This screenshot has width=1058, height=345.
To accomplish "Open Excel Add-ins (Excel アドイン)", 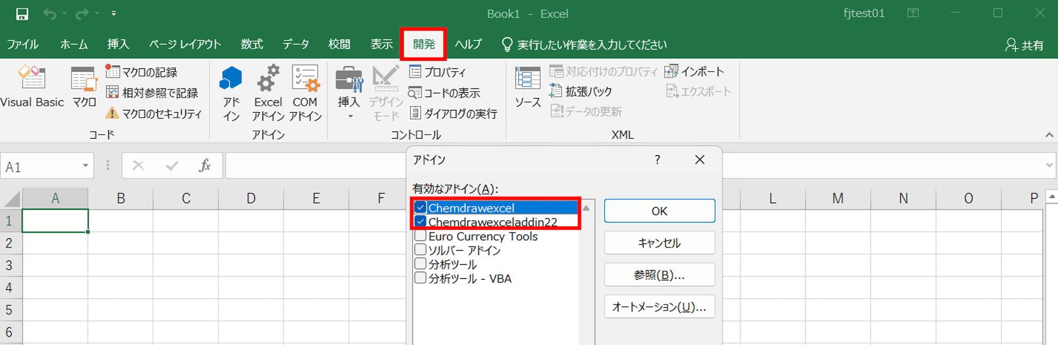I will point(268,93).
